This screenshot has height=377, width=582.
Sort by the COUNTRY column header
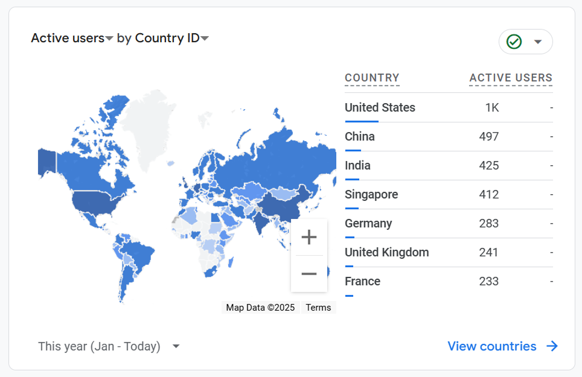click(x=372, y=78)
